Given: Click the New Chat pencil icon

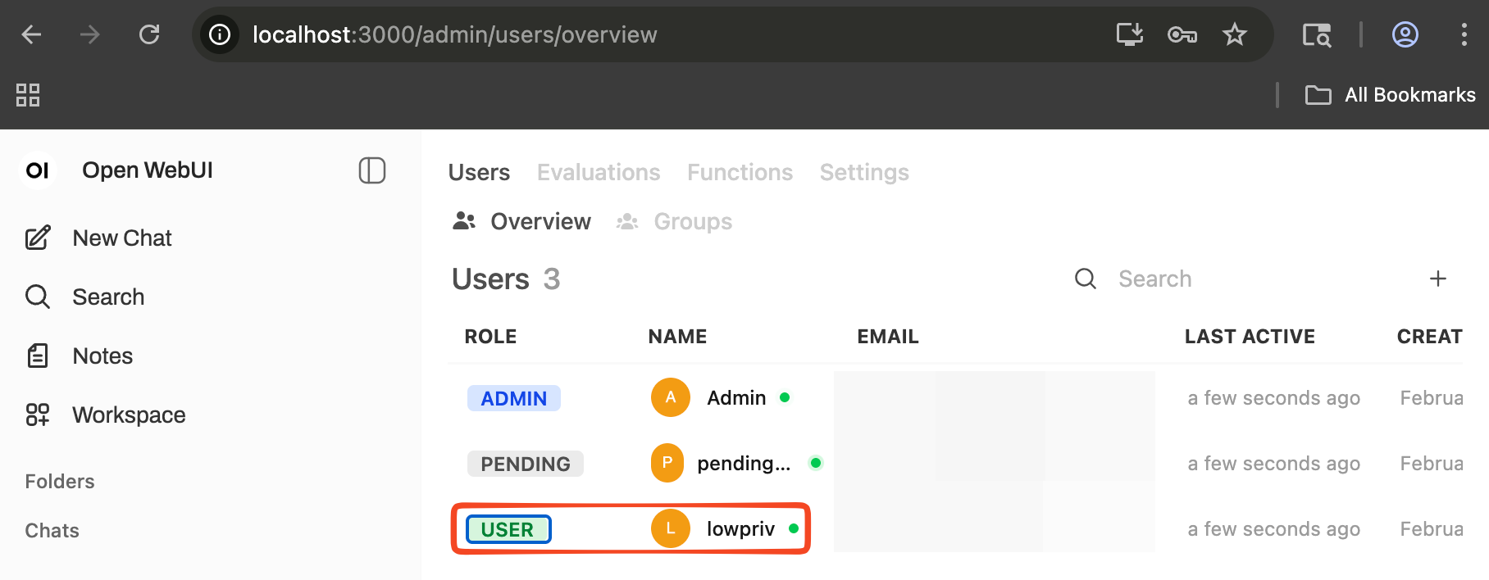Looking at the screenshot, I should point(38,238).
